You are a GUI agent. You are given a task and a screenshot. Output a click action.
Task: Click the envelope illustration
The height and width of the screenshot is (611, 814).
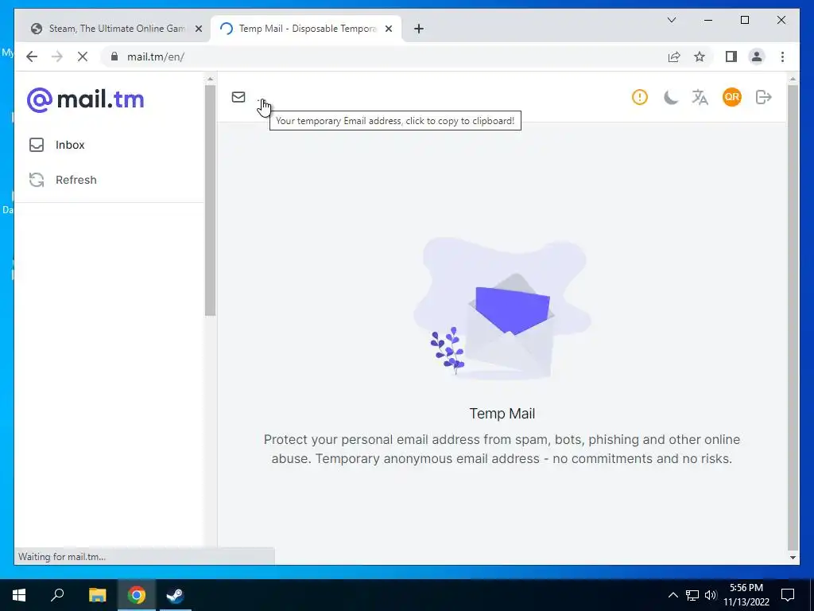502,309
